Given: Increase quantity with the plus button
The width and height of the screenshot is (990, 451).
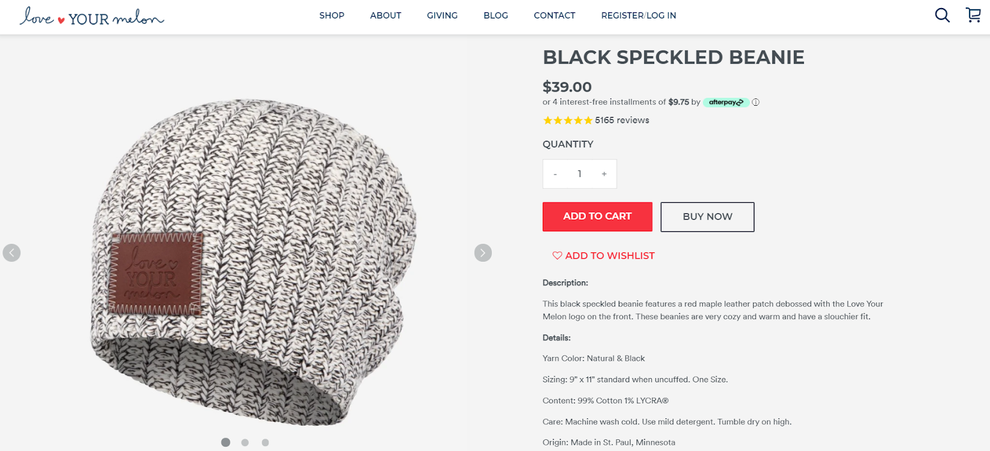Looking at the screenshot, I should 604,174.
